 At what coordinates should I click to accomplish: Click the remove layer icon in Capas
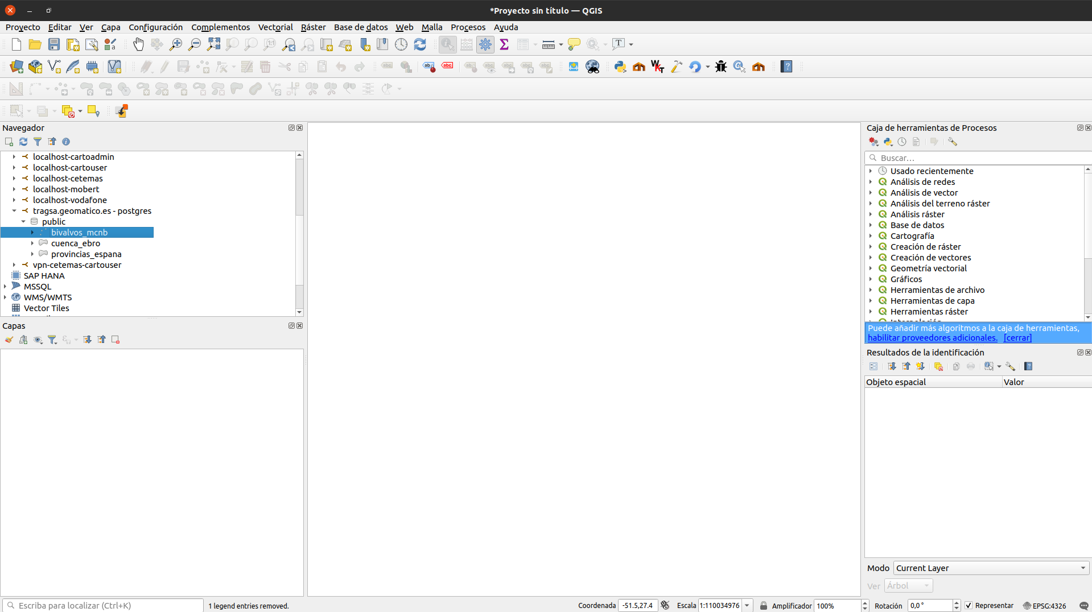click(x=116, y=340)
